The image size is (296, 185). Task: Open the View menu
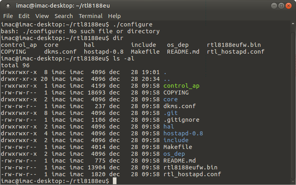(x=42, y=16)
